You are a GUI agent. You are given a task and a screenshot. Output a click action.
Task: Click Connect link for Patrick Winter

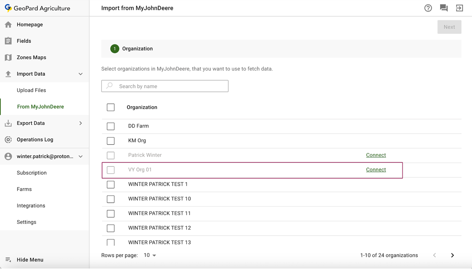pos(376,155)
